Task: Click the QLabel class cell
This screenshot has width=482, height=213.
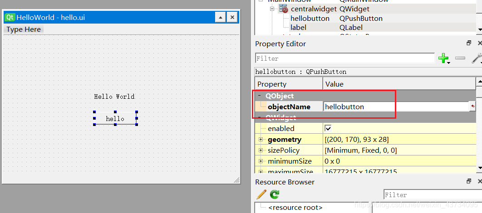Action: click(351, 27)
